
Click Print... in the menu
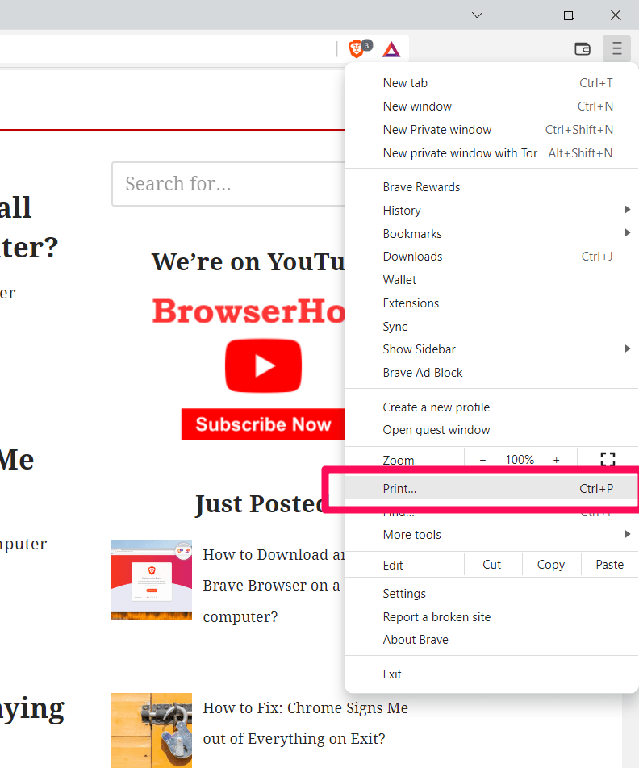[491, 488]
